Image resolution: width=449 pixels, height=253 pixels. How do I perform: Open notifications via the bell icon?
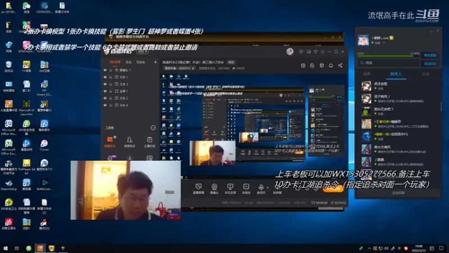coord(331,65)
